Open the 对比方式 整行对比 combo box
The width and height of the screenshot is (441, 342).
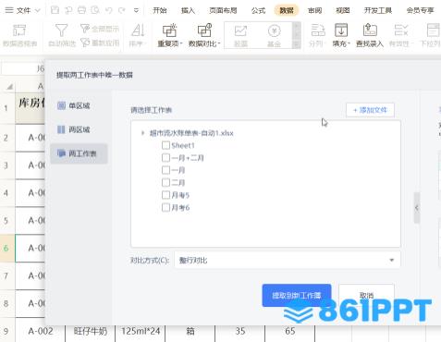point(288,260)
